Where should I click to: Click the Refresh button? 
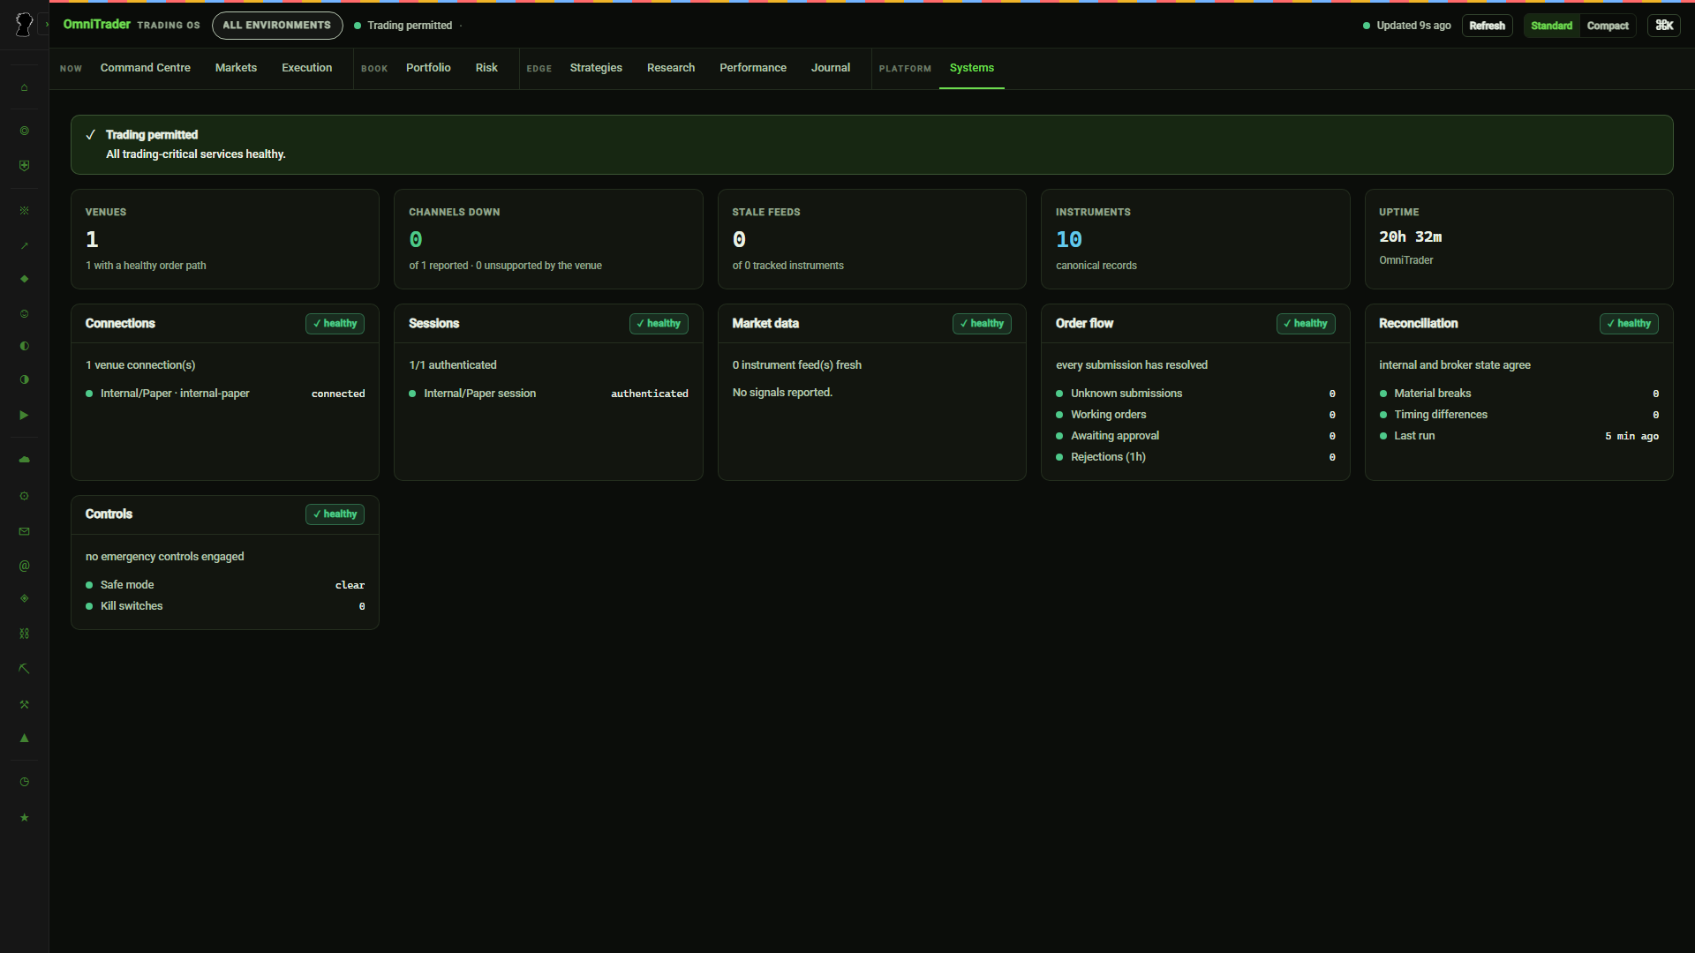(x=1487, y=26)
